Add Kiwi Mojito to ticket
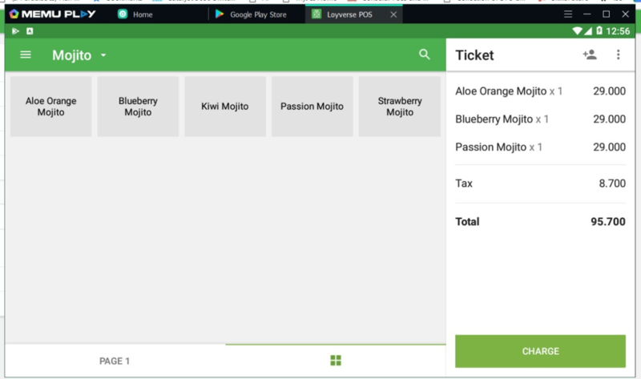This screenshot has width=641, height=379. (x=224, y=107)
